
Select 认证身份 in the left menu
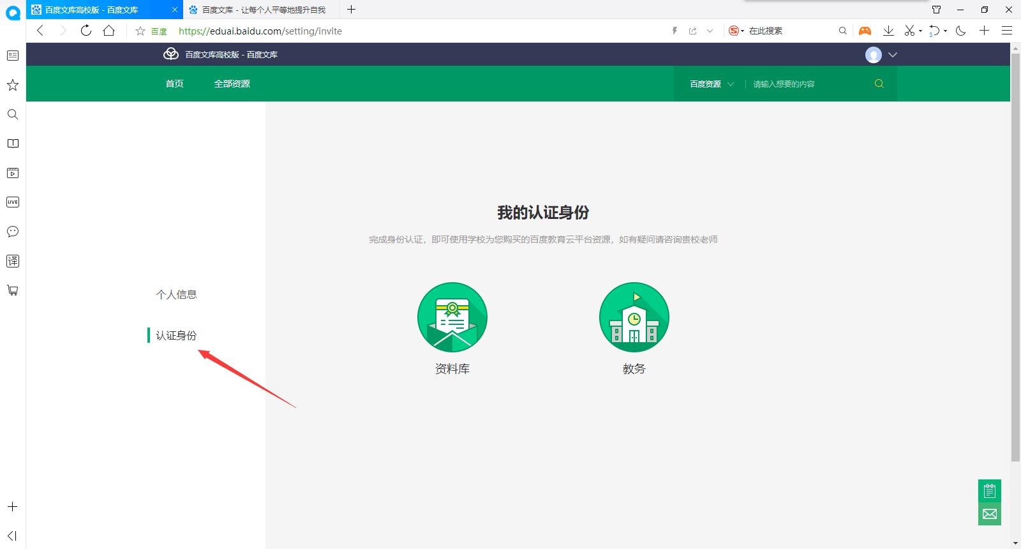point(177,335)
